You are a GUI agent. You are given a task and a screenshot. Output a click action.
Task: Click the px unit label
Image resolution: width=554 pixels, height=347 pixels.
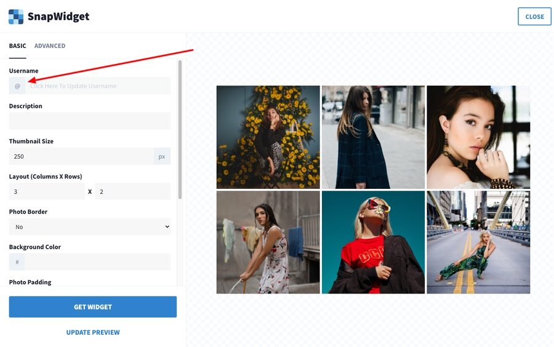[162, 156]
